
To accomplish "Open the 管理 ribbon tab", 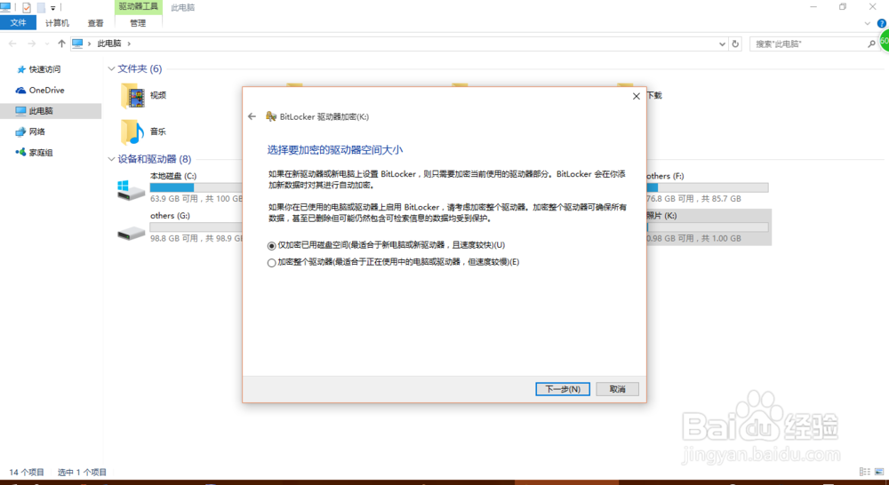I will 138,23.
